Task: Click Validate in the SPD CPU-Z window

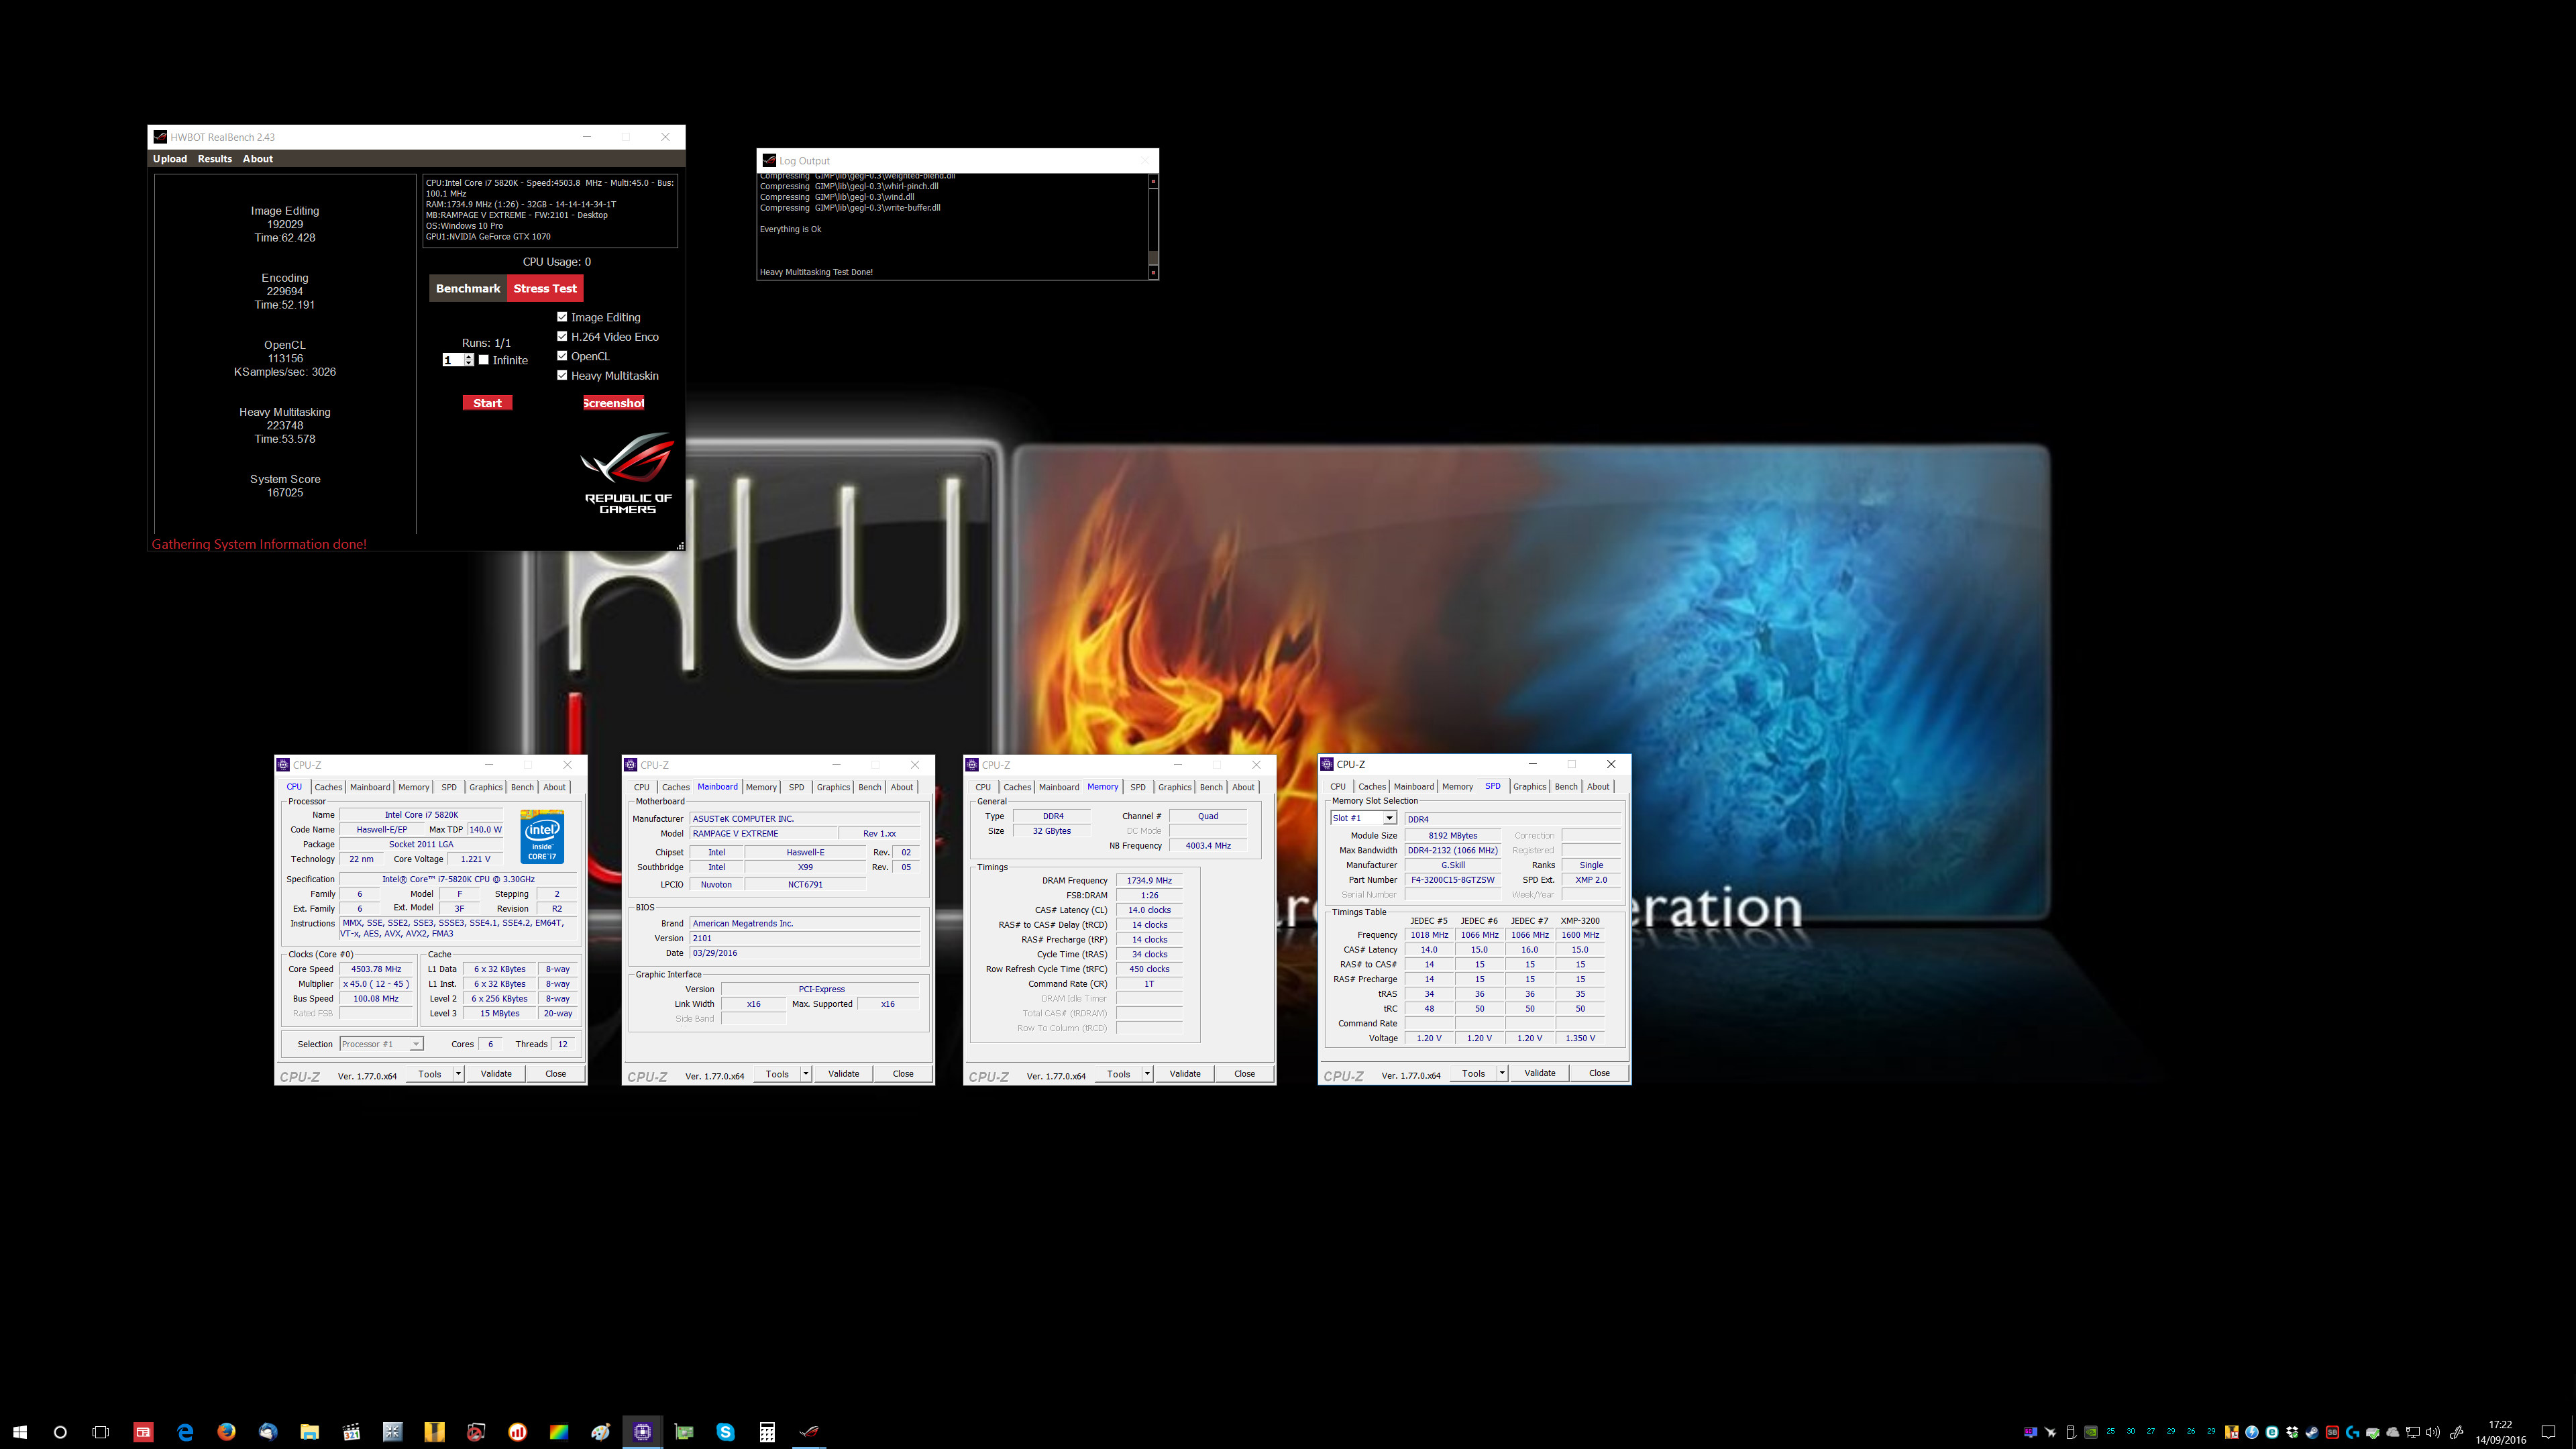Action: [1539, 1073]
